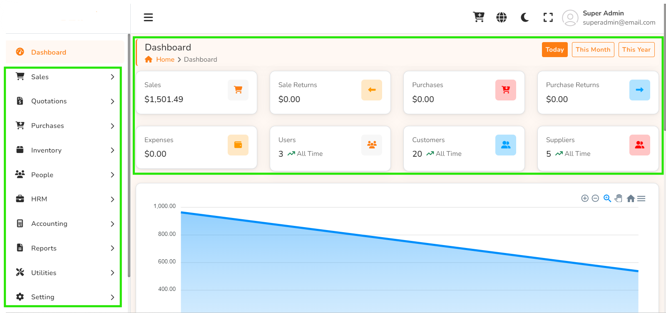Click the HRM briefcase icon in the sidebar
Viewport: 666px width, 313px height.
pyautogui.click(x=20, y=199)
